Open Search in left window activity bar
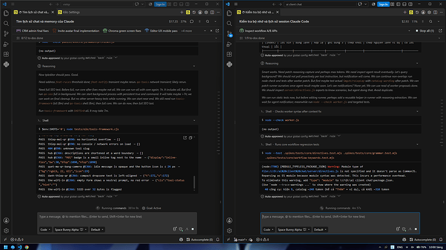 pos(6,24)
